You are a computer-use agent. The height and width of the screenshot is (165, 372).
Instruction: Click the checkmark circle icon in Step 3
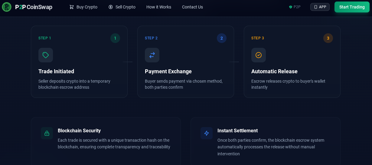[259, 55]
